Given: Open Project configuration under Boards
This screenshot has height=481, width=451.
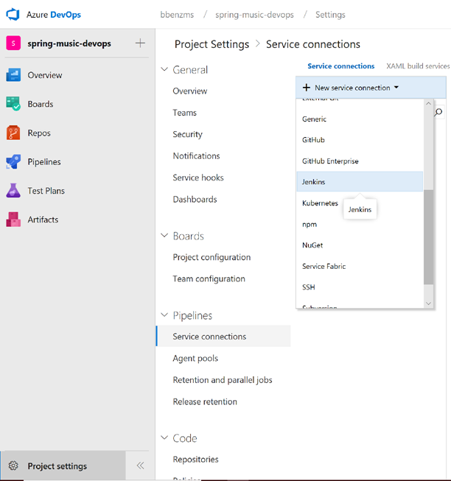Looking at the screenshot, I should coord(211,257).
